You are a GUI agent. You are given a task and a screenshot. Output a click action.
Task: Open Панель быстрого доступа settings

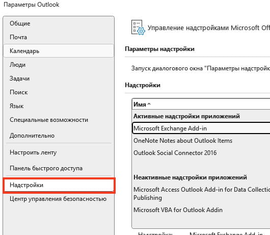pyautogui.click(x=59, y=168)
